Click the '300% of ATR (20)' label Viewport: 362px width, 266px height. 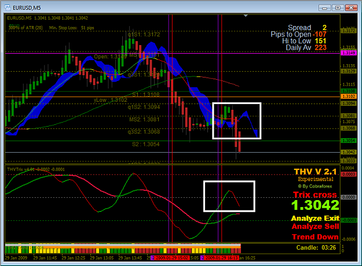pos(25,28)
